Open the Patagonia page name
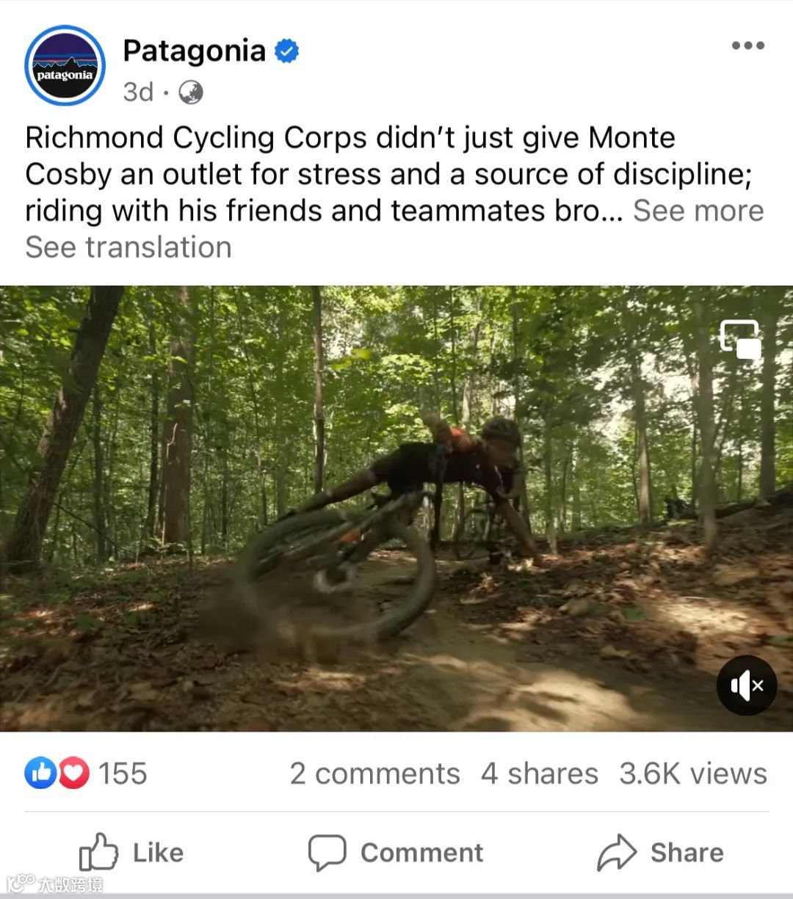 [x=194, y=51]
